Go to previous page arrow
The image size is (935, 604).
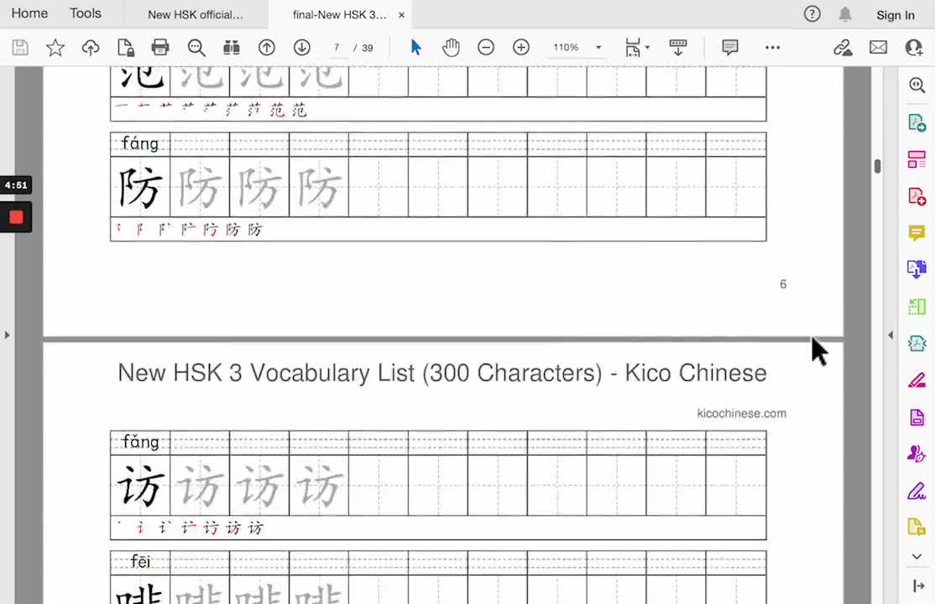tap(267, 47)
